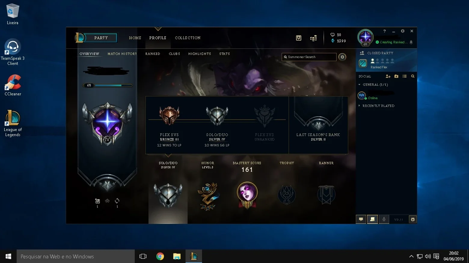
Task: Open the chat window icon
Action: (361, 219)
